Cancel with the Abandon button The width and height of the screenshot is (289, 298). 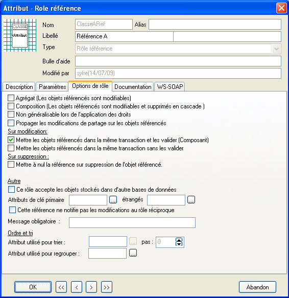coord(257,287)
